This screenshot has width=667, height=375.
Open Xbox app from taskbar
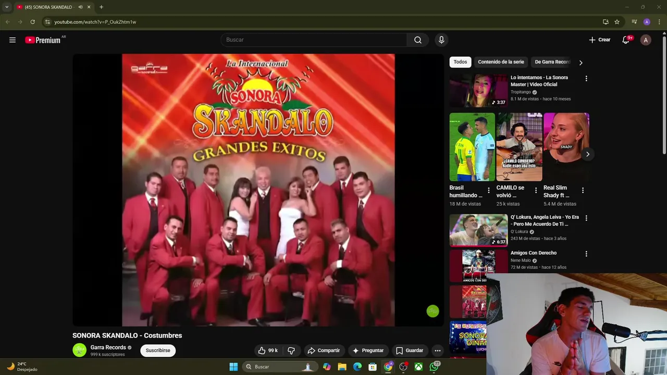pos(418,367)
